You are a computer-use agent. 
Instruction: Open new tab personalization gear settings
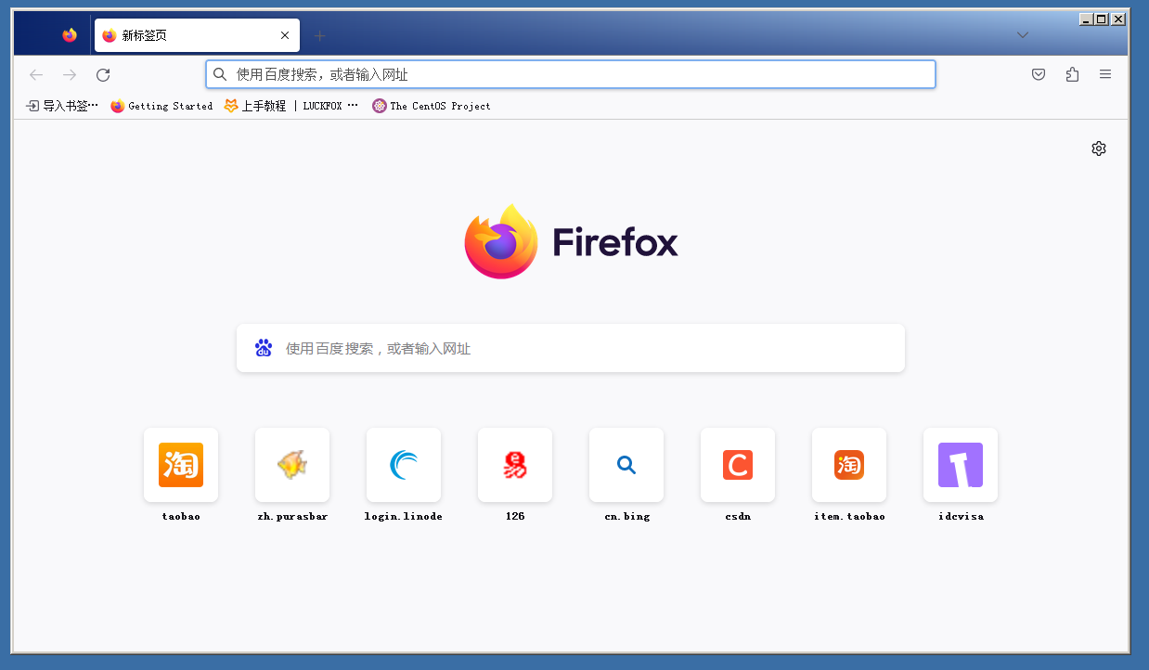coord(1099,148)
